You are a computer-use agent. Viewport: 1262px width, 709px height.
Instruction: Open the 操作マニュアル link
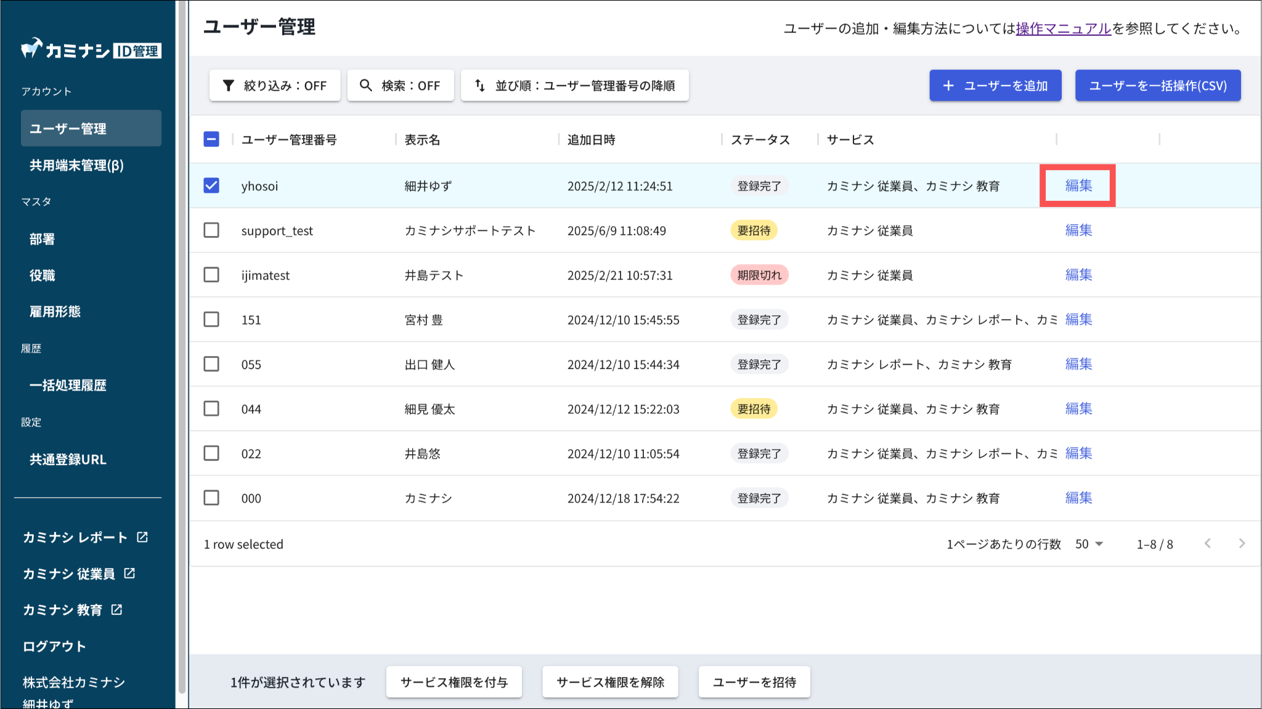click(x=1064, y=28)
